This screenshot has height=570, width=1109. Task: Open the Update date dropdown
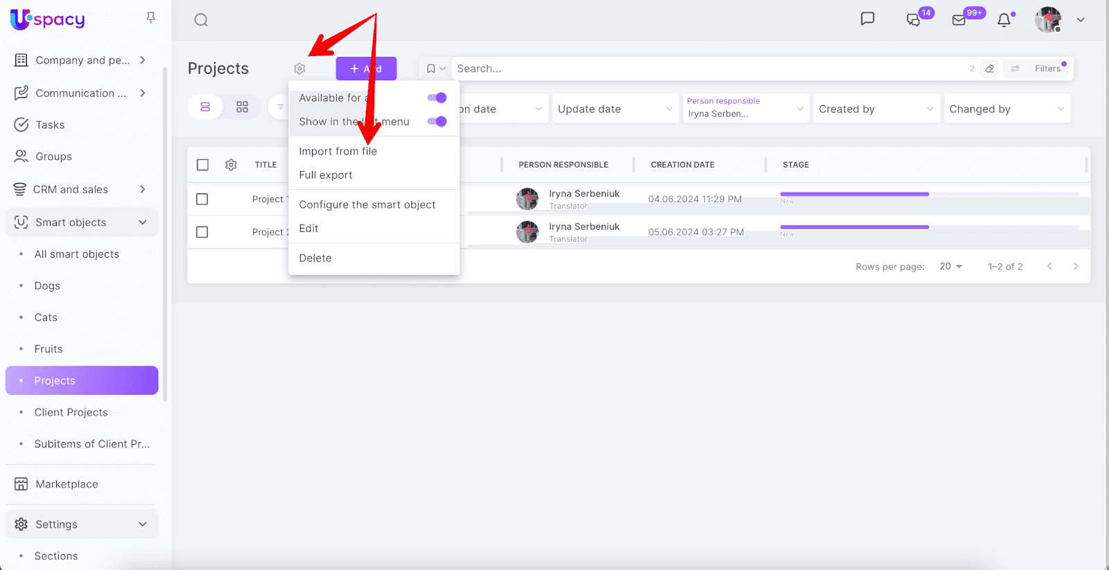point(615,109)
